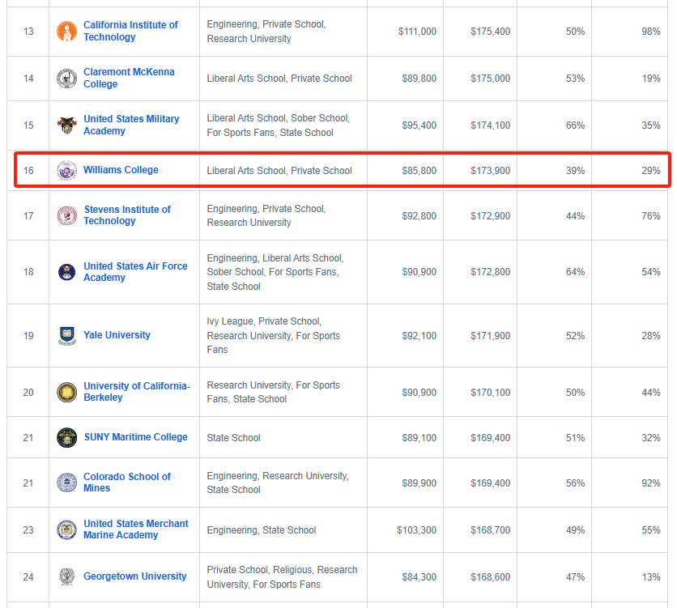677x608 pixels.
Task: Click the SUNY Maritime College logo
Action: point(67,437)
